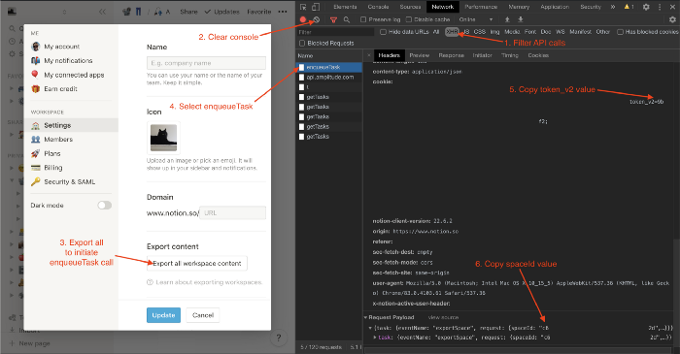Image resolution: width=680 pixels, height=354 pixels.
Task: Expand the task object in the payload
Action: pos(375,338)
